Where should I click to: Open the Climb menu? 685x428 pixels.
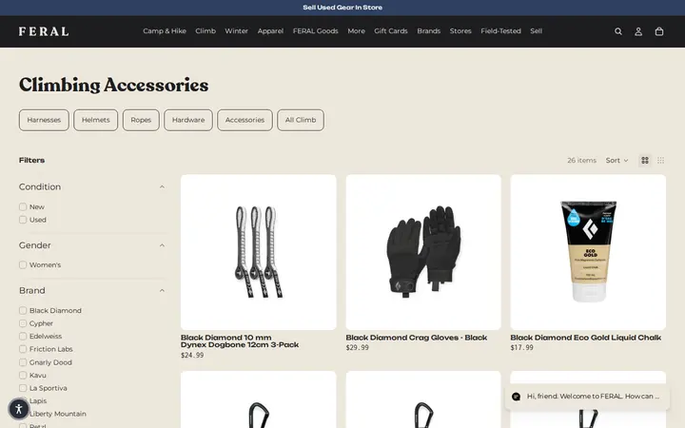tap(205, 31)
